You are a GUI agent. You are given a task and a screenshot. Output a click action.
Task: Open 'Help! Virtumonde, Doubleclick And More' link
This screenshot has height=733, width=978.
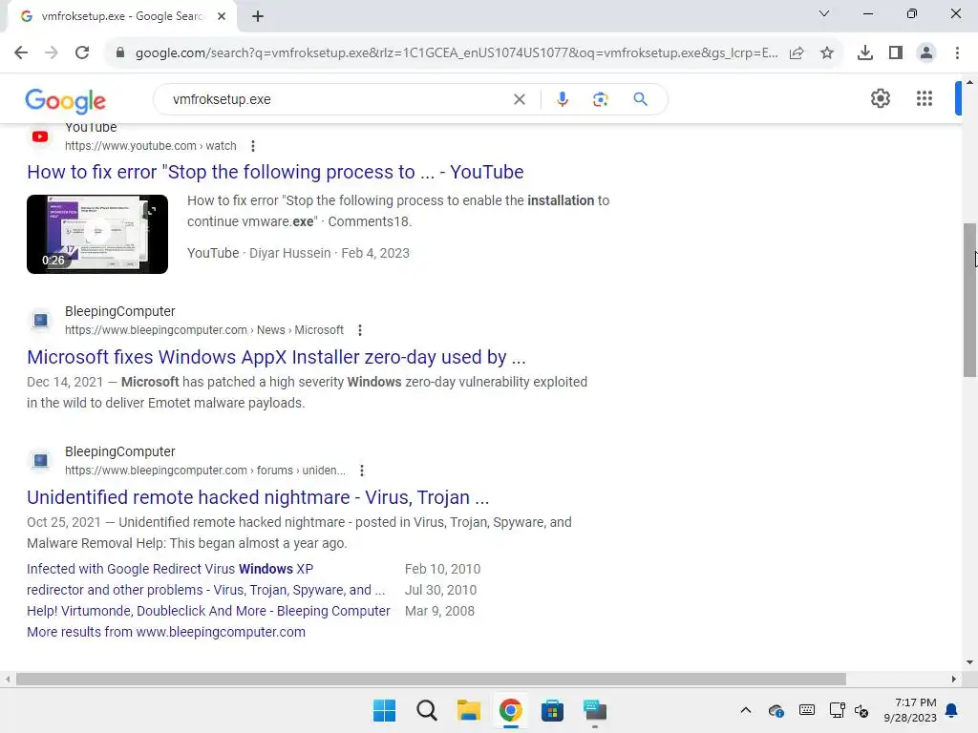coord(208,612)
